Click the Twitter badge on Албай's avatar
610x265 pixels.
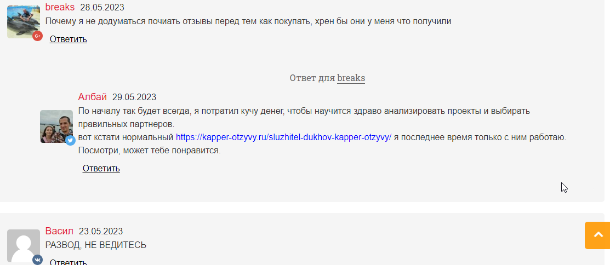click(70, 140)
